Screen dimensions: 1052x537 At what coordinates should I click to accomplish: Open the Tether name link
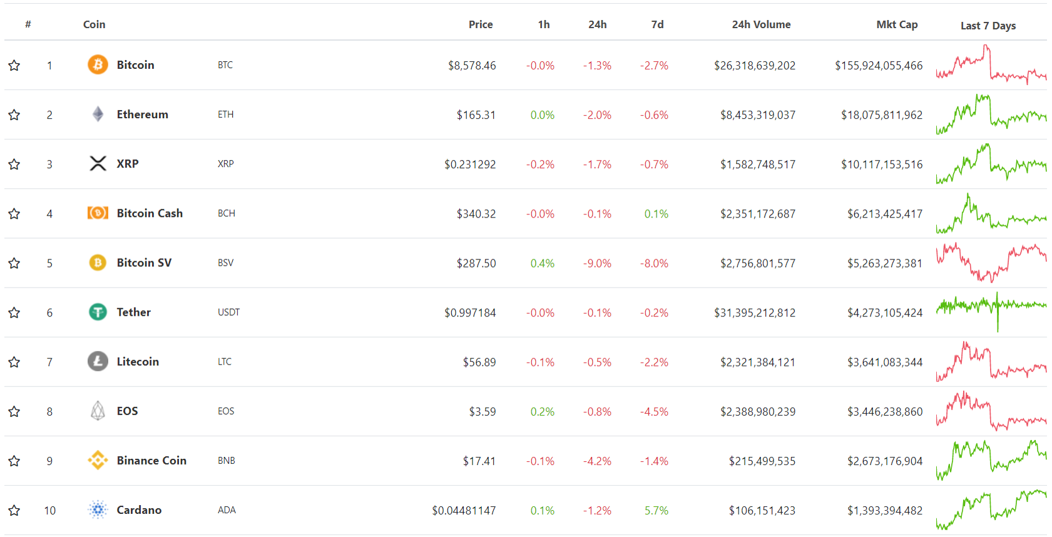point(134,312)
